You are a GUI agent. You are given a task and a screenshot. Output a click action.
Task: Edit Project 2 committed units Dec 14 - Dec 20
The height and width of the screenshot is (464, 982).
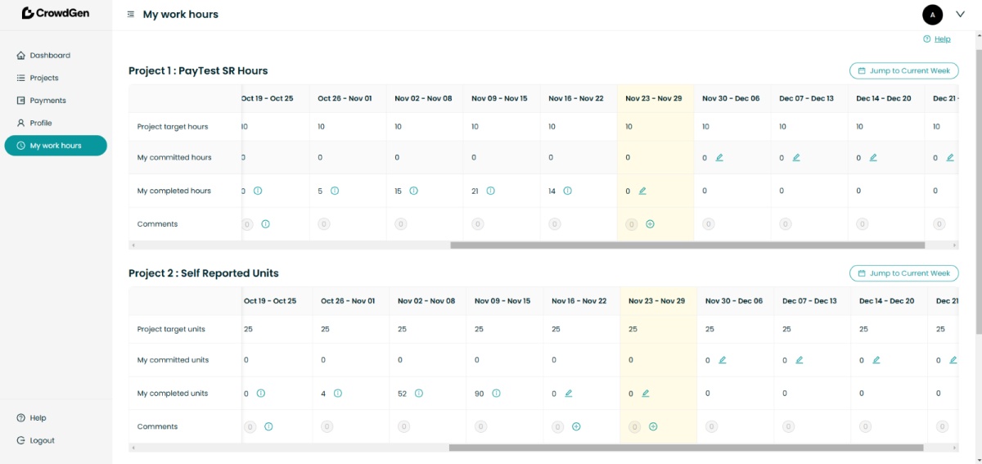876,359
